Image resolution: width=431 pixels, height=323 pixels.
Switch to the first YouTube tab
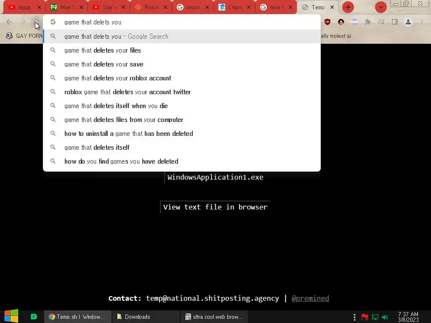(25, 8)
